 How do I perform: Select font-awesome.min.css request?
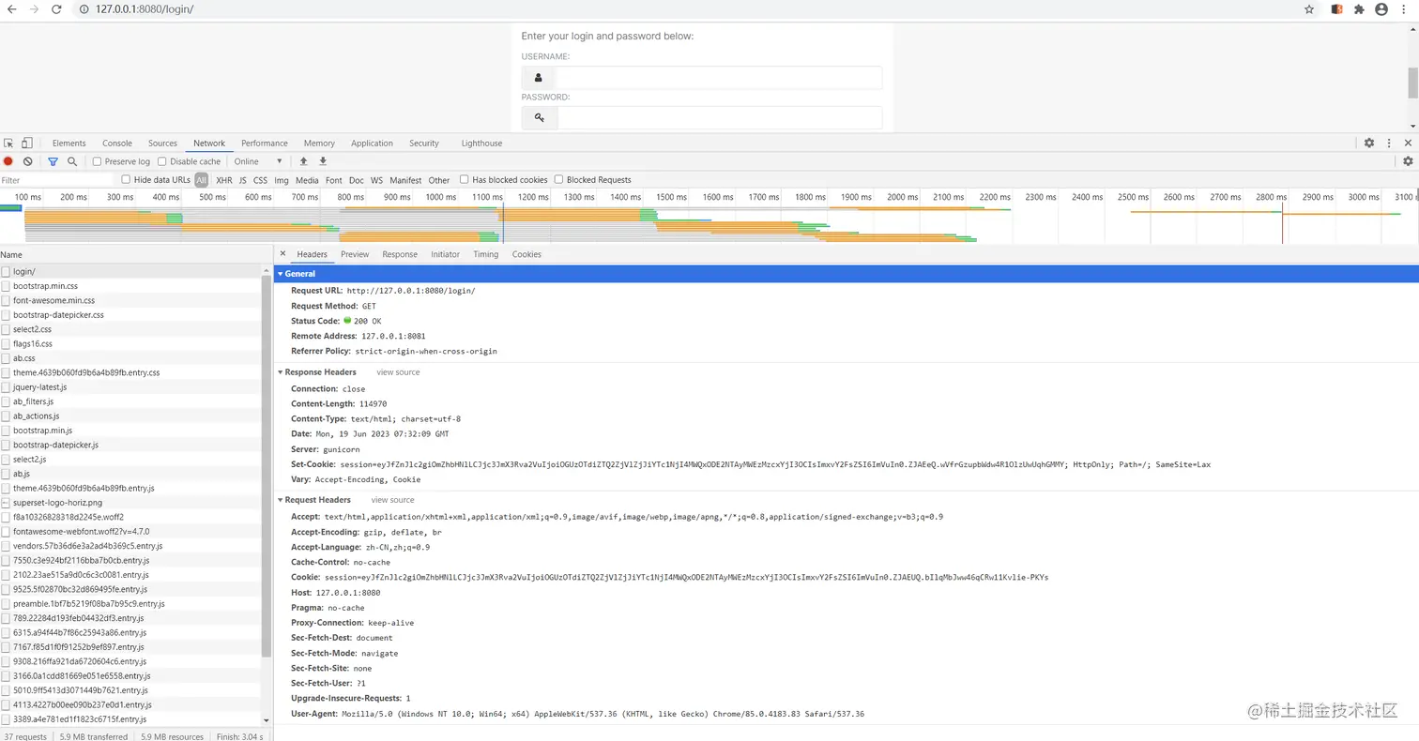130,300
